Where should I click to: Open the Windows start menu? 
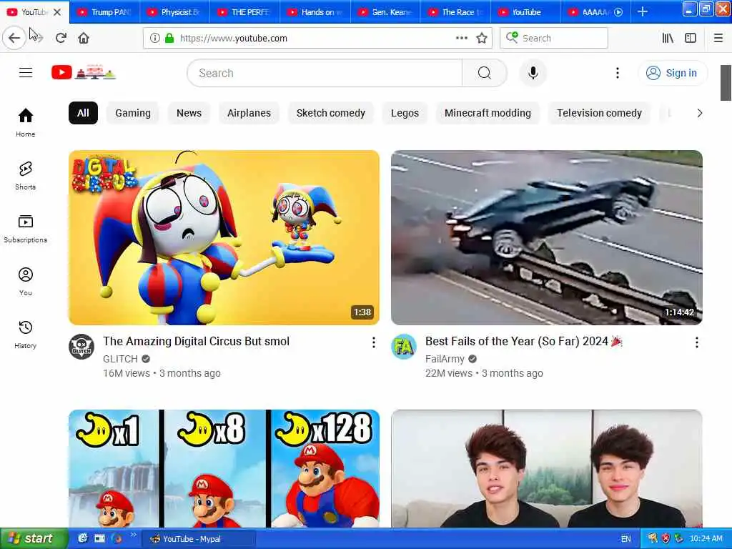34,539
